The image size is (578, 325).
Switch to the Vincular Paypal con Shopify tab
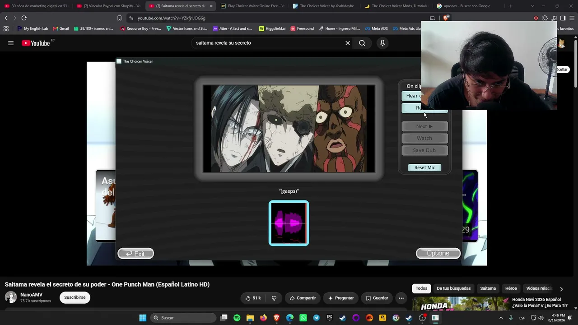(x=108, y=6)
